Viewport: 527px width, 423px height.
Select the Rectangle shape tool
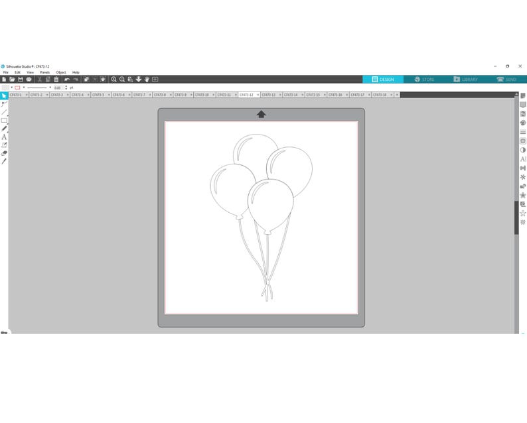pyautogui.click(x=4, y=121)
